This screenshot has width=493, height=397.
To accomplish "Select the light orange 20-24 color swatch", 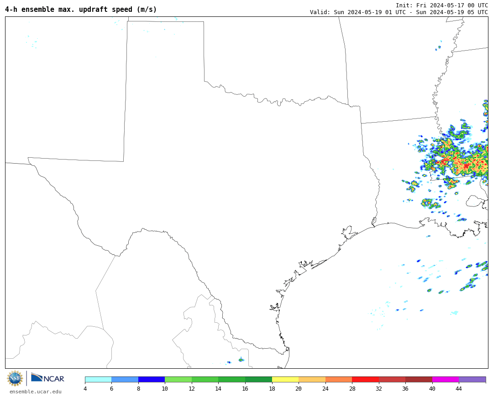I will [312, 380].
